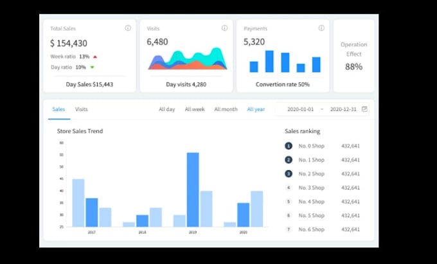Click the info icon on Payments card

coord(321,28)
